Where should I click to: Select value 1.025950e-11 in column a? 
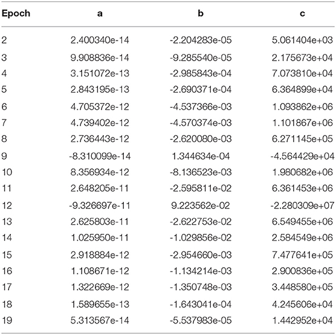(100, 237)
